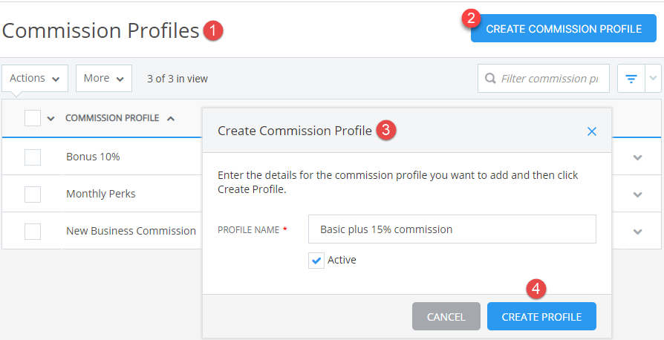
Task: Uncheck the Active checkbox
Action: coord(316,261)
